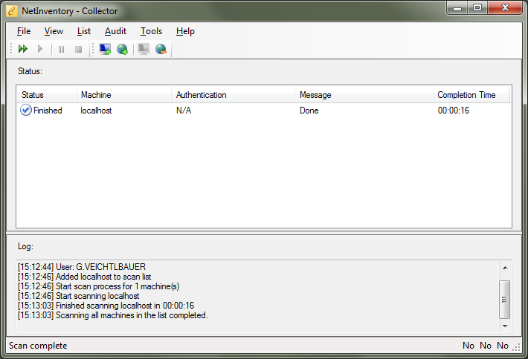Sort by the Status column header

[x=46, y=95]
